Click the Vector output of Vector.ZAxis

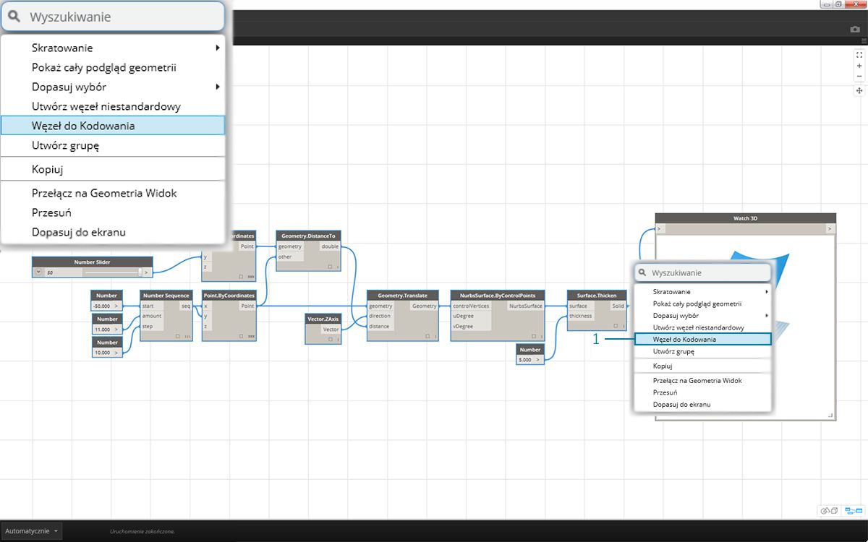331,329
